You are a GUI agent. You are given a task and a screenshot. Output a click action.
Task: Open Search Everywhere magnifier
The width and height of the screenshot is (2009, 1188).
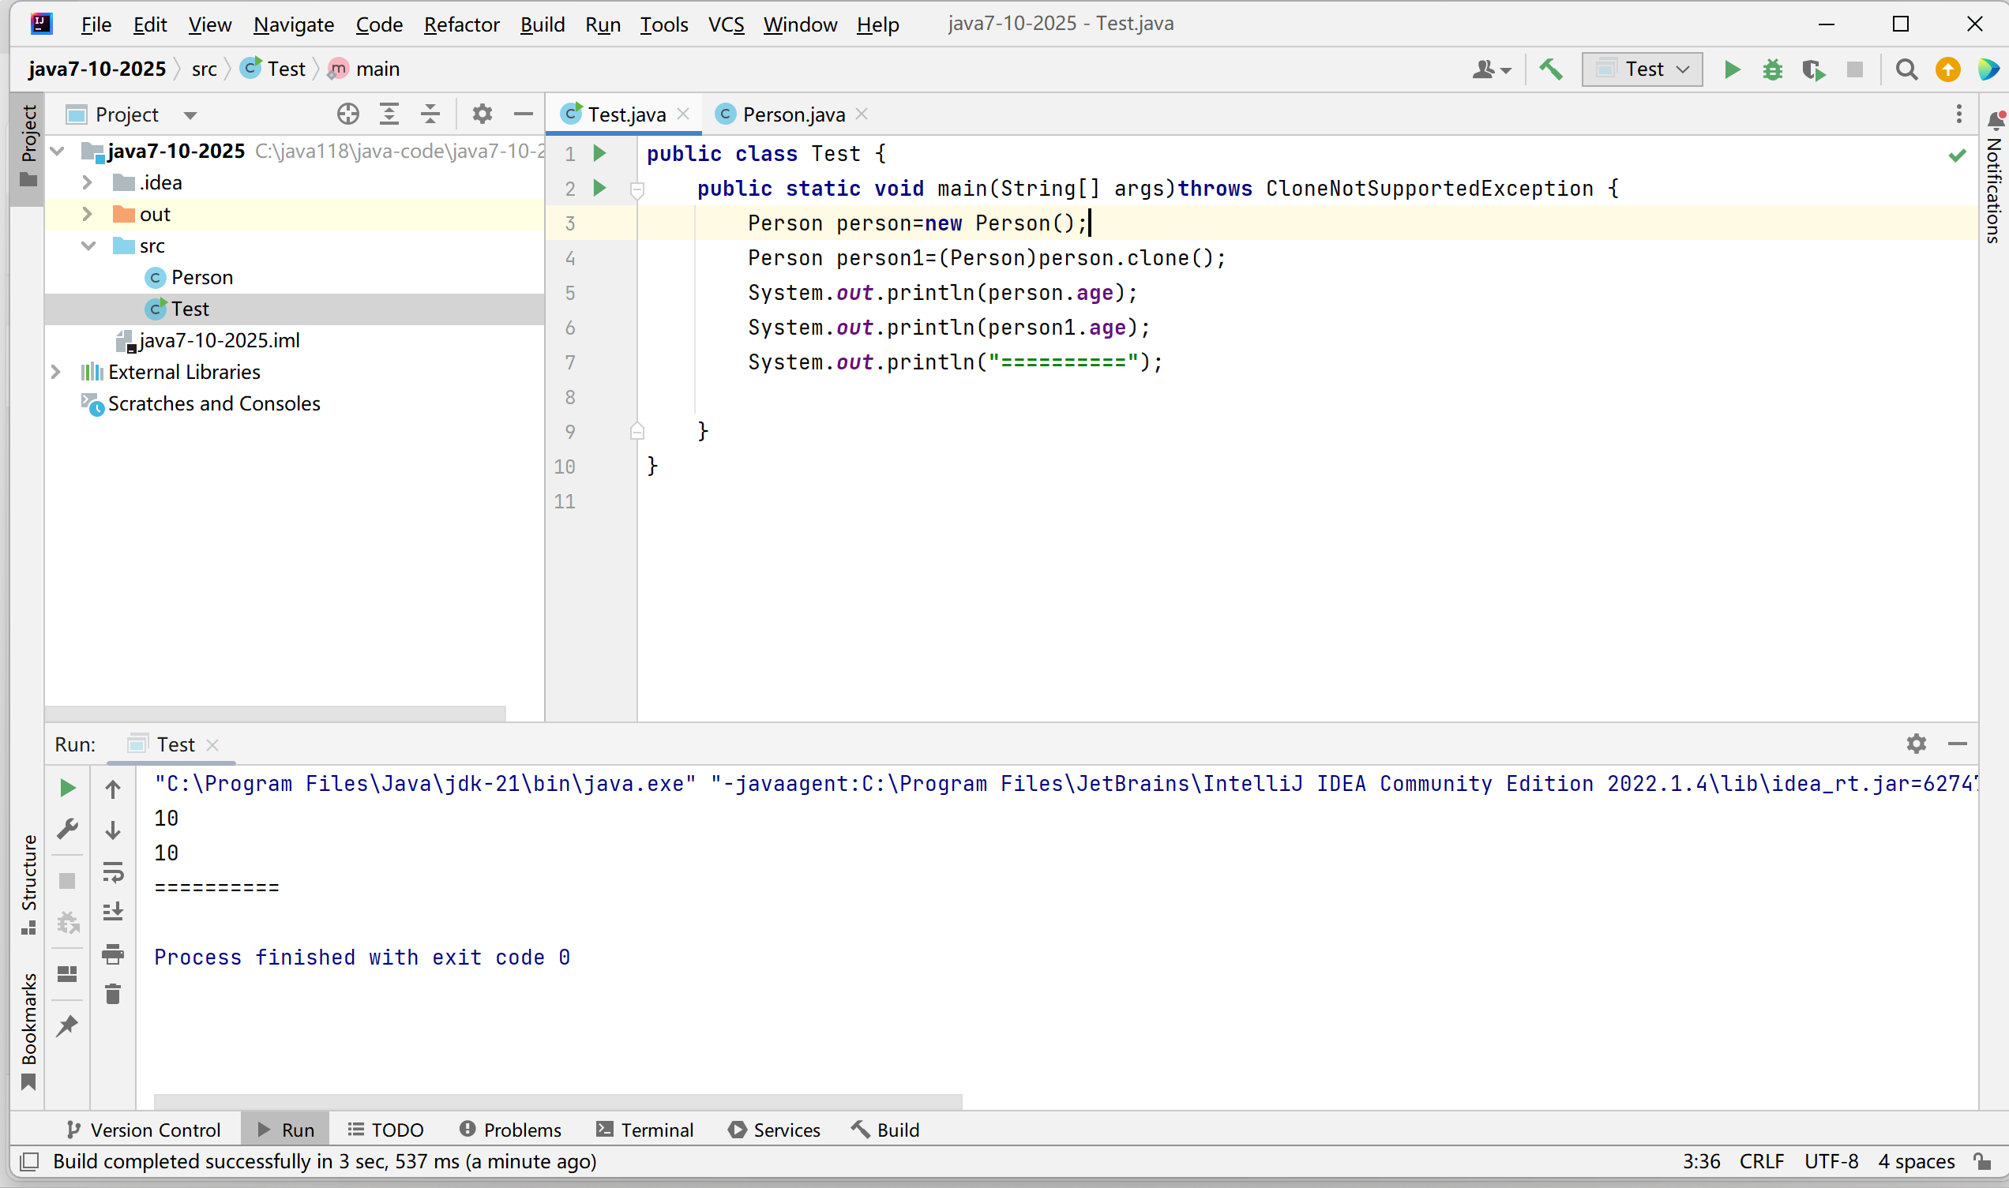1906,69
